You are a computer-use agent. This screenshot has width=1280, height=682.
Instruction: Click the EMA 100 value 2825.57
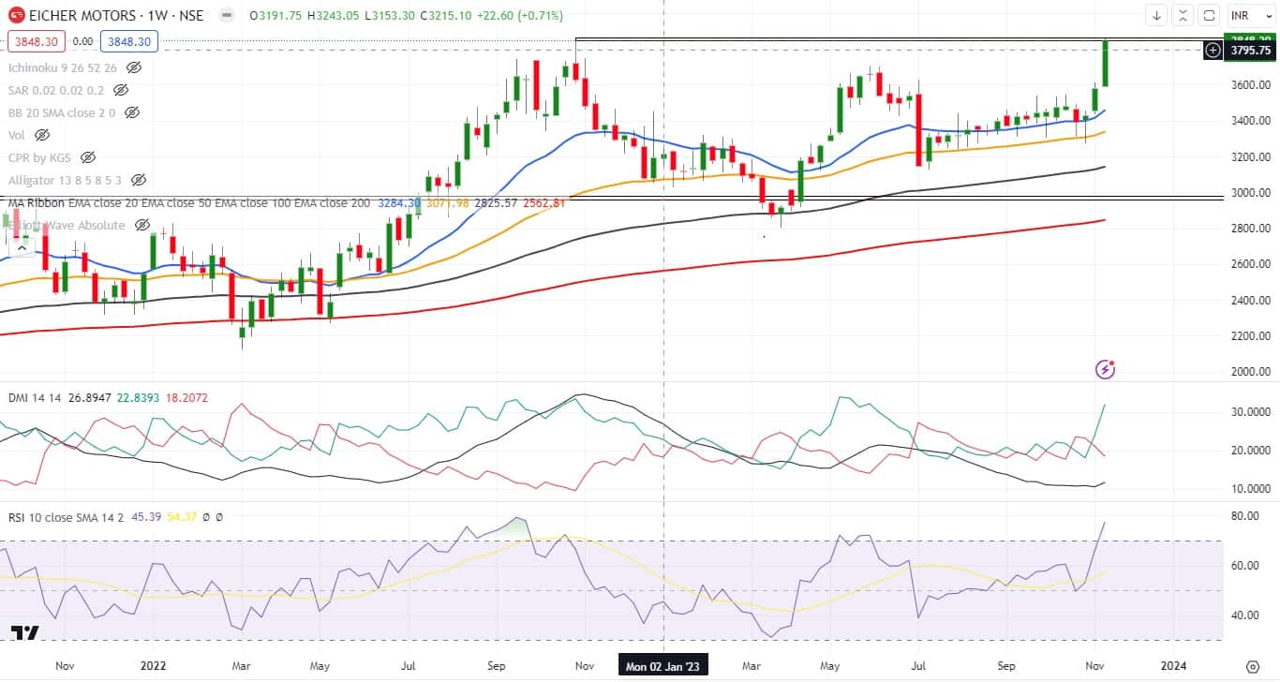[495, 202]
